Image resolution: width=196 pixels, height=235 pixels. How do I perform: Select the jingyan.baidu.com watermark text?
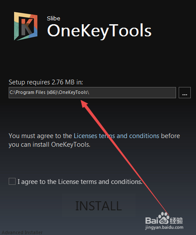coord(164,227)
